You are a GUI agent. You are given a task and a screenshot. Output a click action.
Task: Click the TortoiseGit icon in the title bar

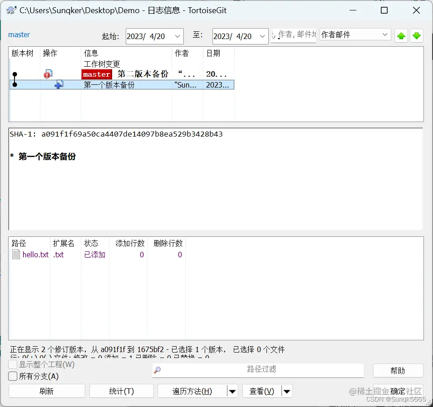tap(10, 10)
